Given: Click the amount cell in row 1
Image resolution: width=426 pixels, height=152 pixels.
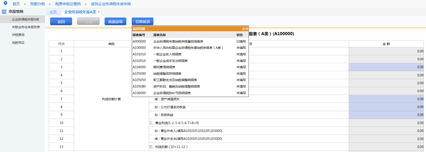Looking at the screenshot, I should [x=386, y=51].
